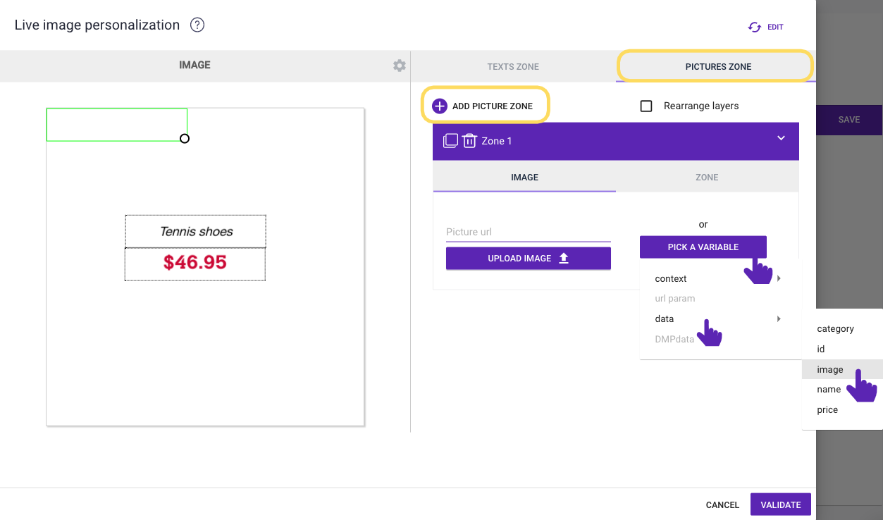Click the duplicate Zone 1 icon
This screenshot has height=520, width=883.
(450, 141)
